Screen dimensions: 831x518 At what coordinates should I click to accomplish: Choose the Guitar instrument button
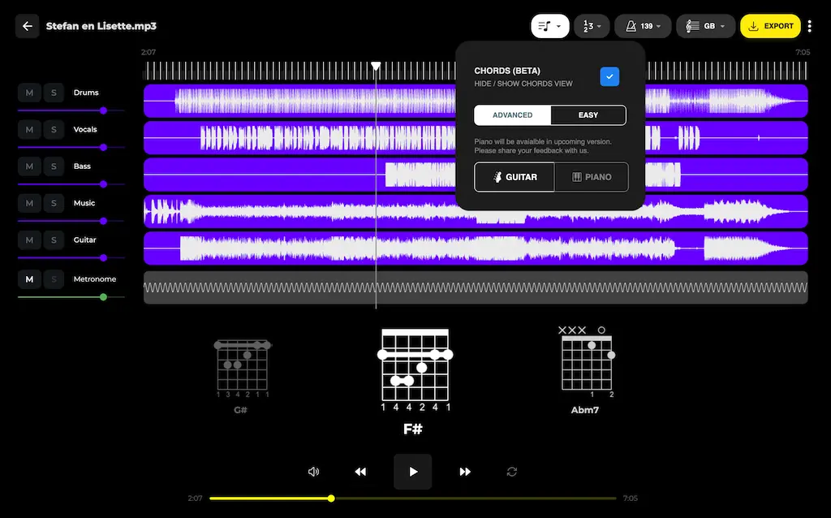515,177
